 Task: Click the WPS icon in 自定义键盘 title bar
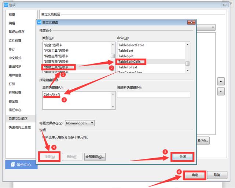39,22
